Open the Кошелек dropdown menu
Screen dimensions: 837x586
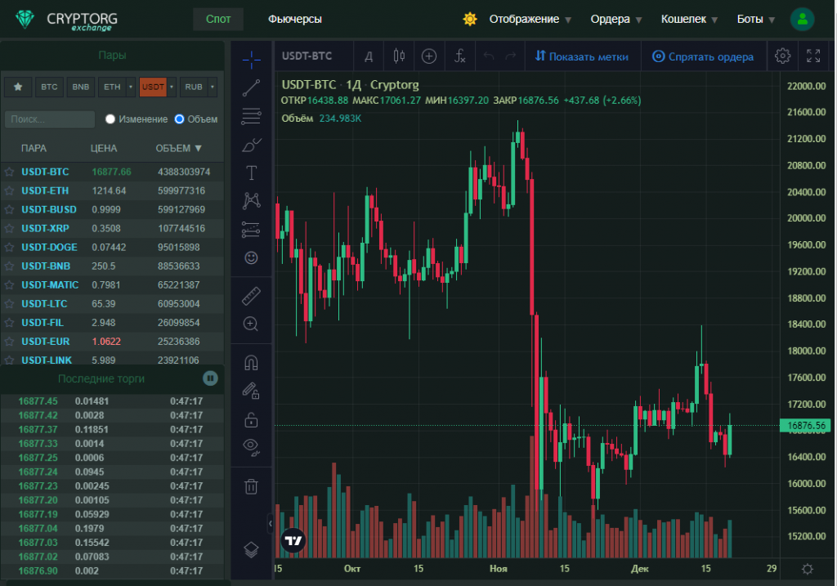(689, 19)
